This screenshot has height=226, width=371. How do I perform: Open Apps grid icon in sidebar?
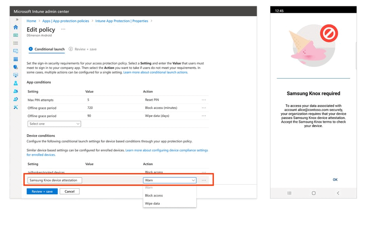(x=16, y=59)
